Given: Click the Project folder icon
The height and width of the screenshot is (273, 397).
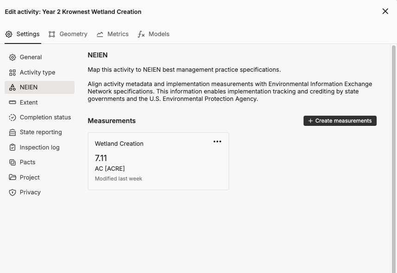Looking at the screenshot, I should [x=12, y=178].
